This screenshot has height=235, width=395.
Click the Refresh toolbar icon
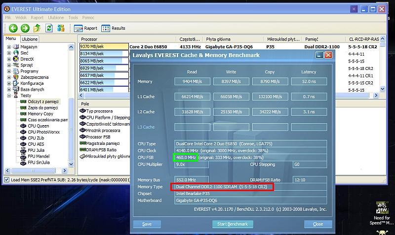(49, 28)
